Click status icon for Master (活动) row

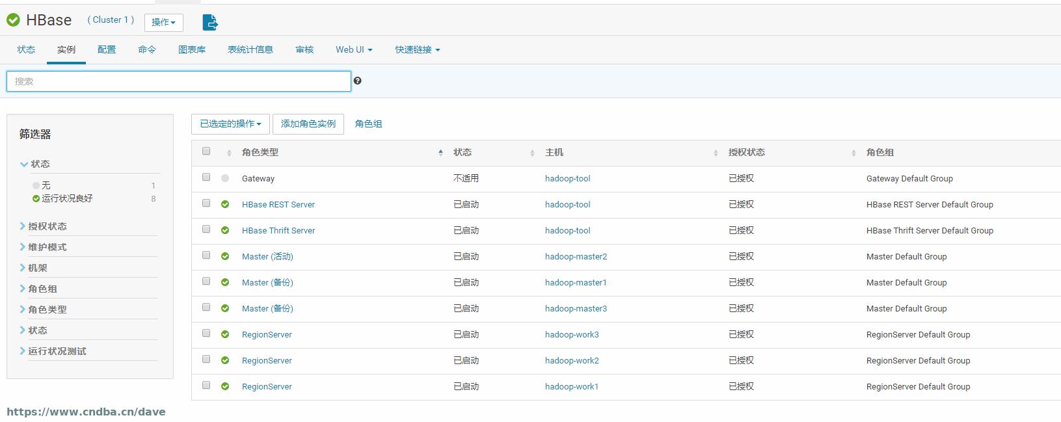pyautogui.click(x=225, y=256)
